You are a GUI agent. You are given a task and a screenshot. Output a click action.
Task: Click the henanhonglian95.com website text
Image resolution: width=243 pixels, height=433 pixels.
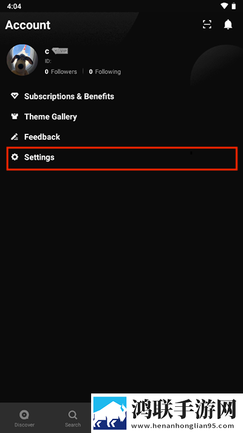[x=183, y=426]
